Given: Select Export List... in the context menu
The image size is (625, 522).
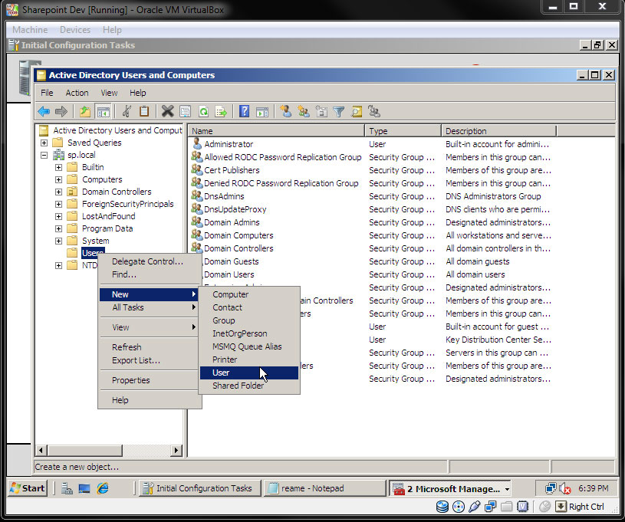Looking at the screenshot, I should pyautogui.click(x=150, y=360).
